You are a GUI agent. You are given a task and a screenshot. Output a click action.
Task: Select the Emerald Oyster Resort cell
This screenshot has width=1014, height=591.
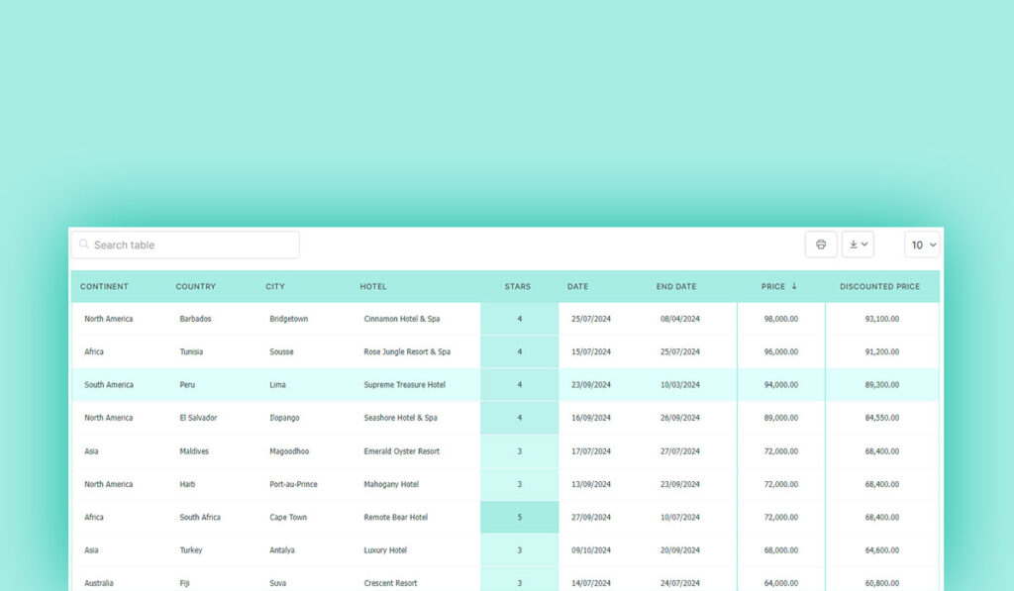coord(402,451)
